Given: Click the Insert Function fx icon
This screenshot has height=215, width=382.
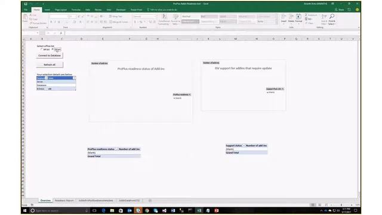Looking at the screenshot, I should coord(61,33).
